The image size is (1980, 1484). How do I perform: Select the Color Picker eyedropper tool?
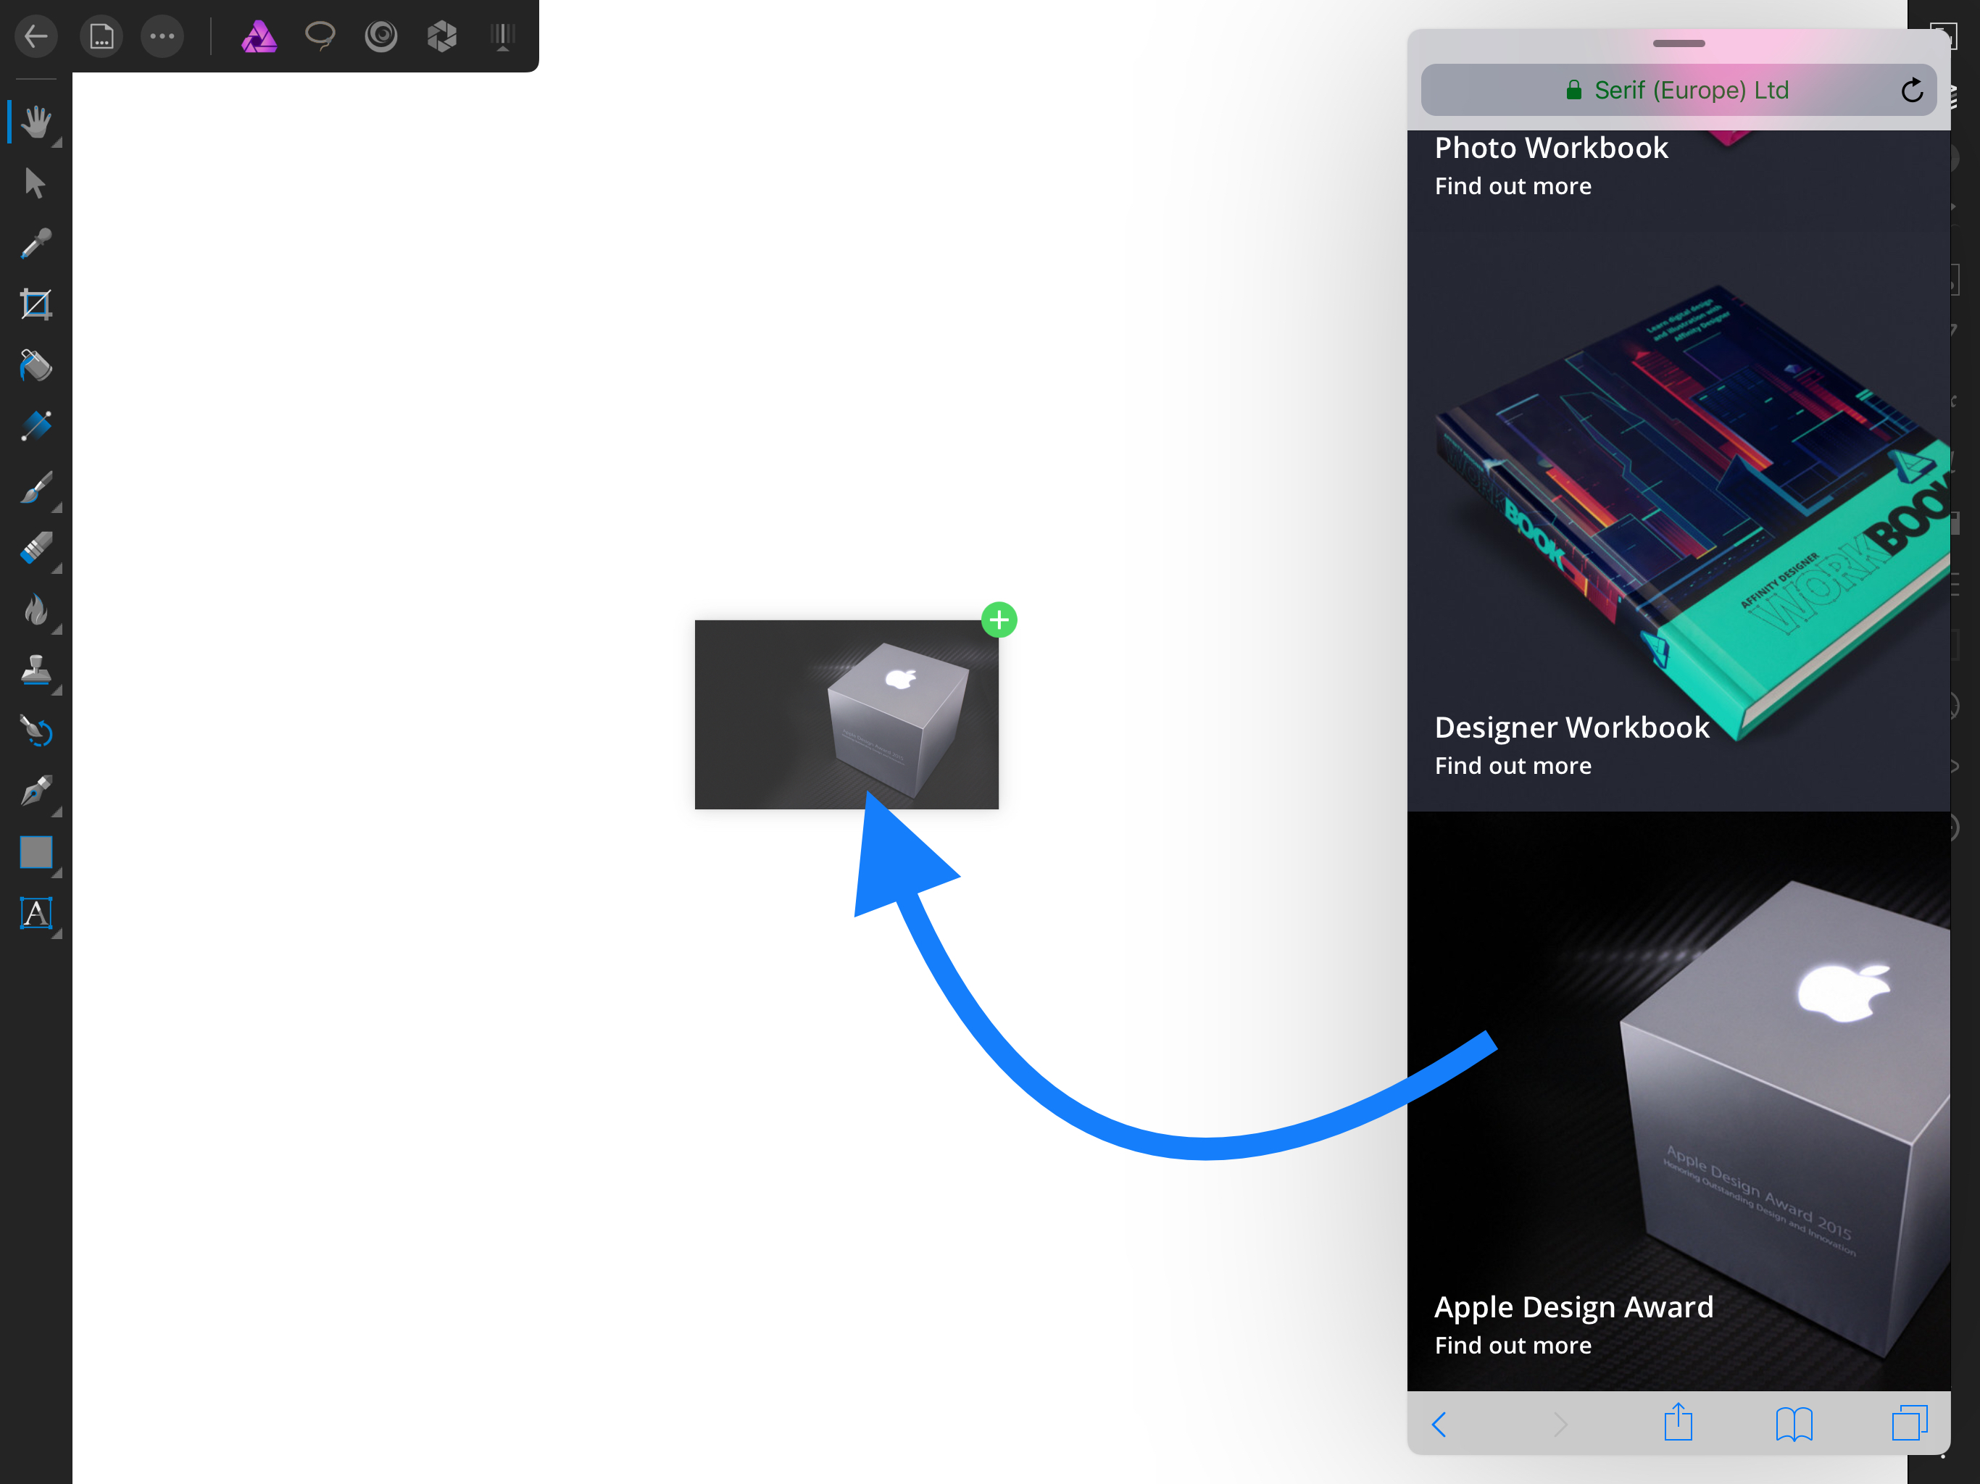pos(36,243)
